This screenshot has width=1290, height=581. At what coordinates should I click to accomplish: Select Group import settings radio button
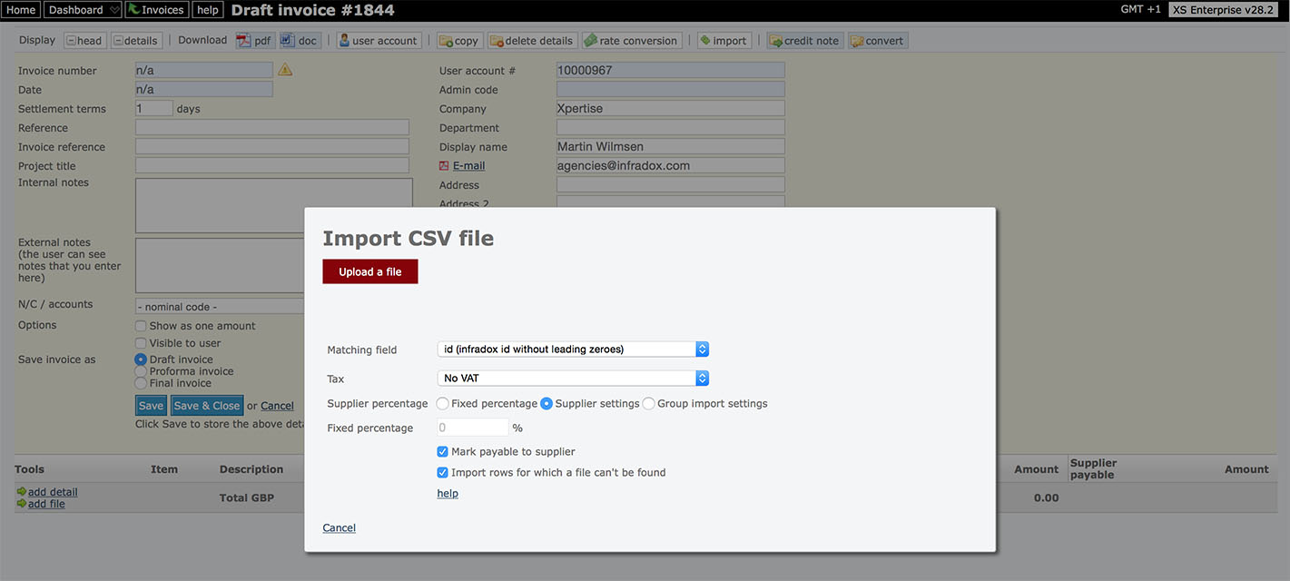coord(649,404)
